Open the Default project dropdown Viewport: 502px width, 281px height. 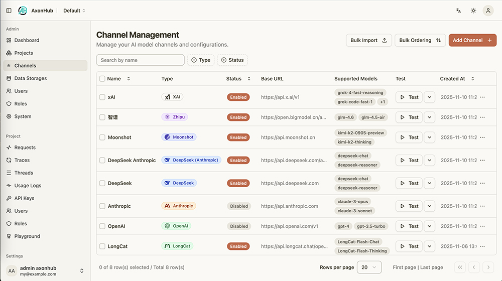tap(74, 11)
